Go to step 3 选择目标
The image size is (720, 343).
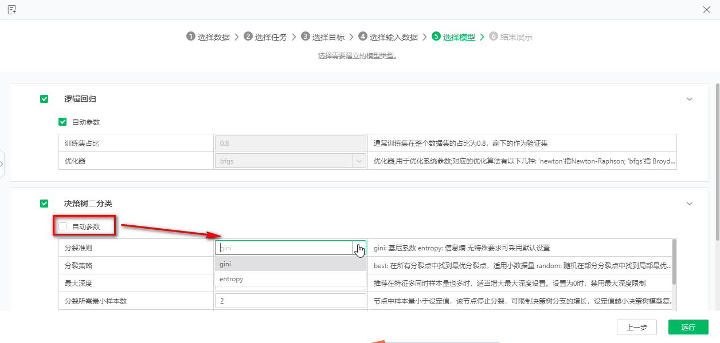pyautogui.click(x=323, y=37)
